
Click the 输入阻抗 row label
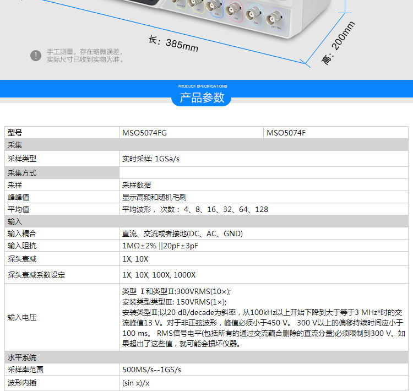pyautogui.click(x=22, y=246)
